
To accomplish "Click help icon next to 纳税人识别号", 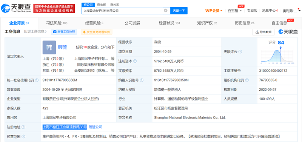I will (x=142, y=80).
